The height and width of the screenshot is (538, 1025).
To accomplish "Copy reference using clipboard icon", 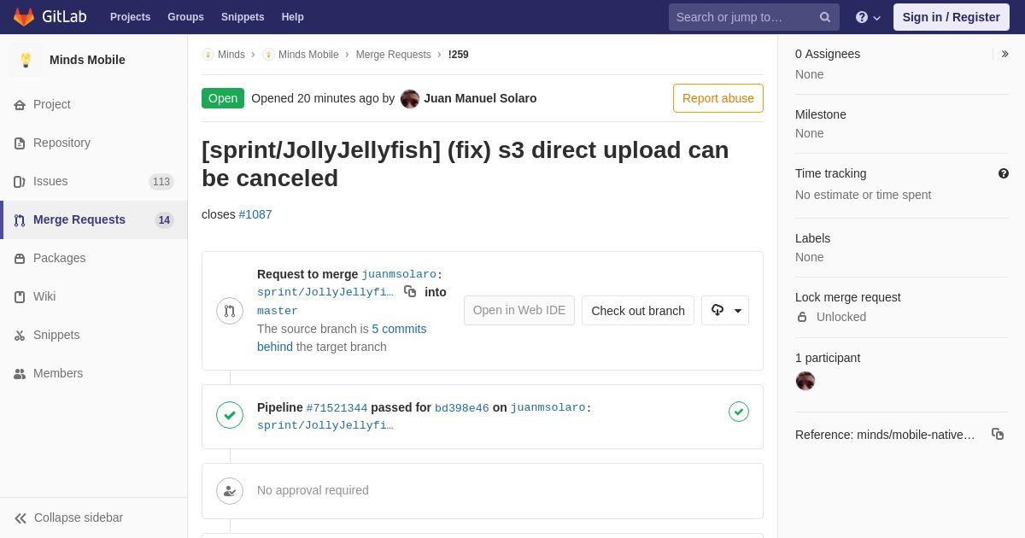I will click(x=998, y=434).
